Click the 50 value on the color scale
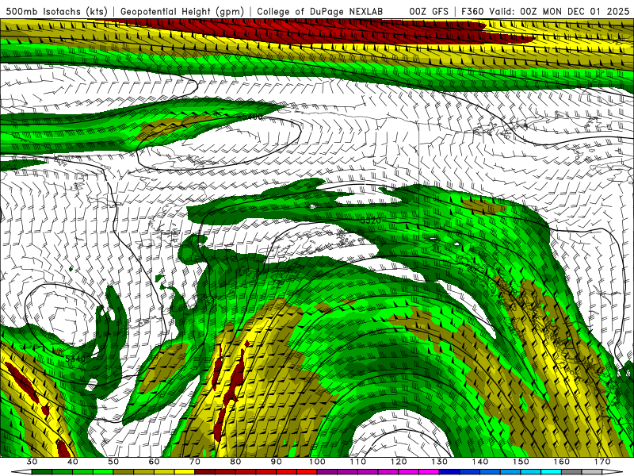 pos(113,462)
